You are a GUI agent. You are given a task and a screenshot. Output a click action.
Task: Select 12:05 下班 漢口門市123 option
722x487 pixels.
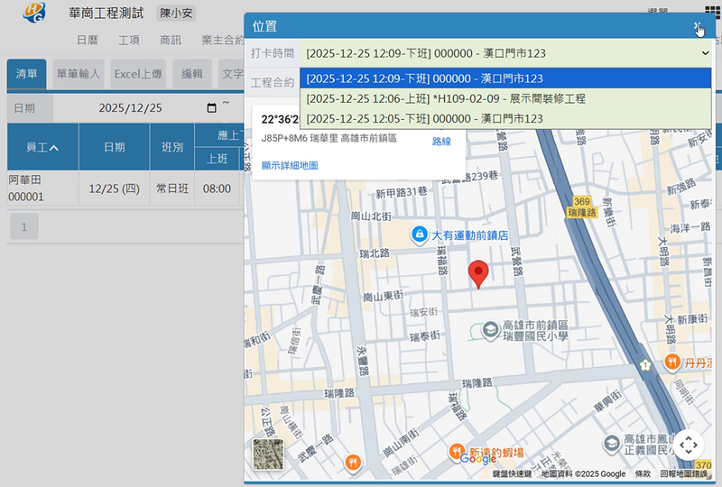[505, 119]
